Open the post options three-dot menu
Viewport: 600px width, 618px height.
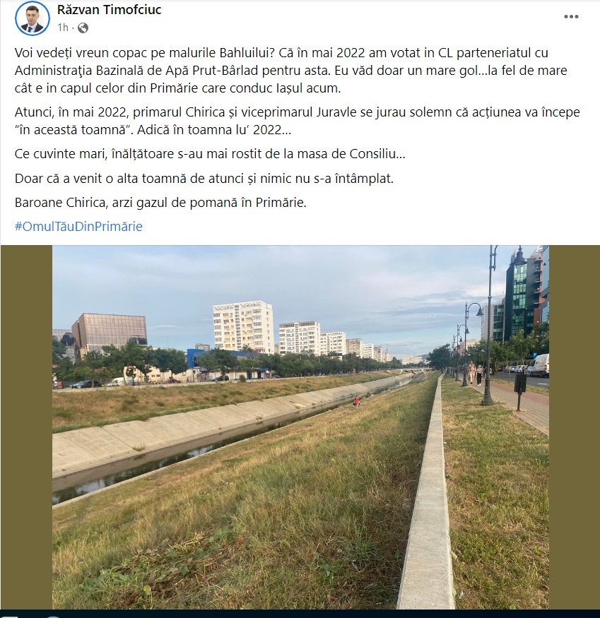point(571,16)
